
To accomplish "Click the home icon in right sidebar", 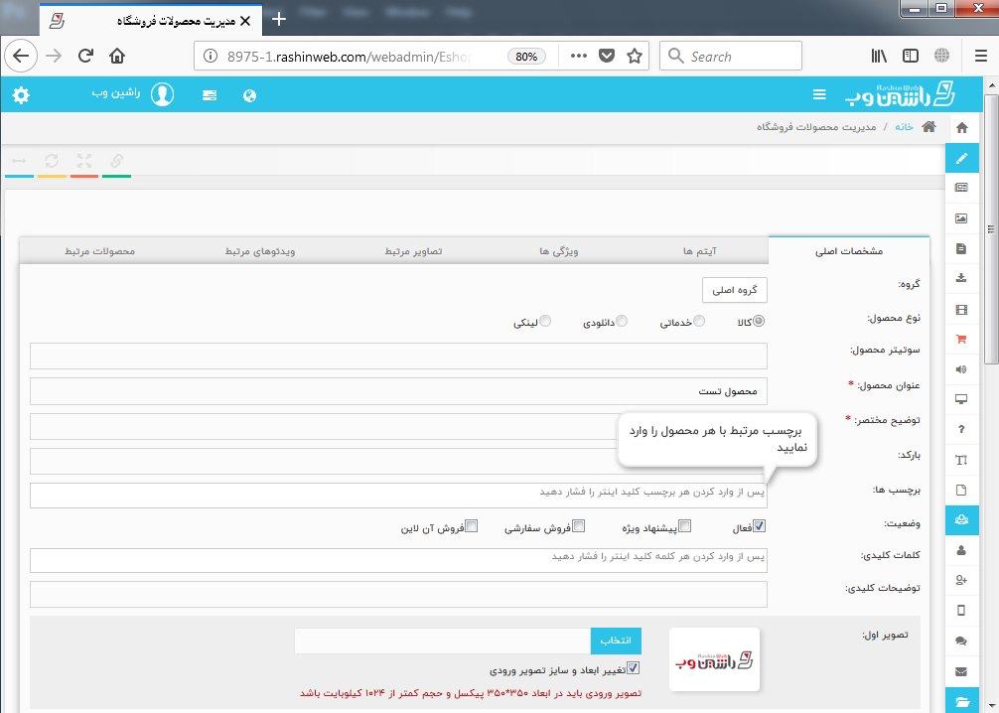I will pos(962,127).
